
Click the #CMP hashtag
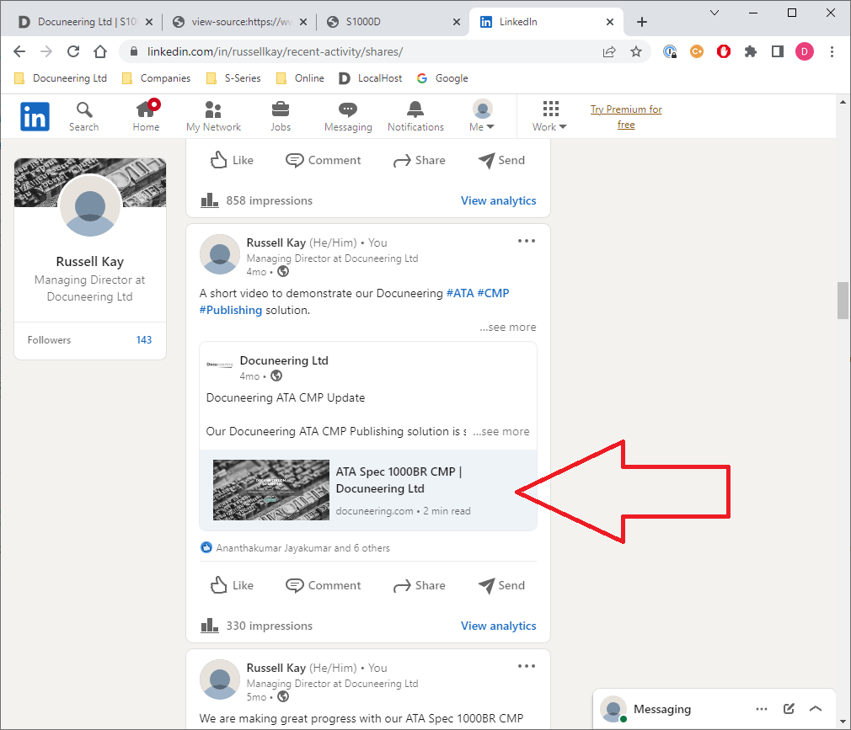[494, 293]
